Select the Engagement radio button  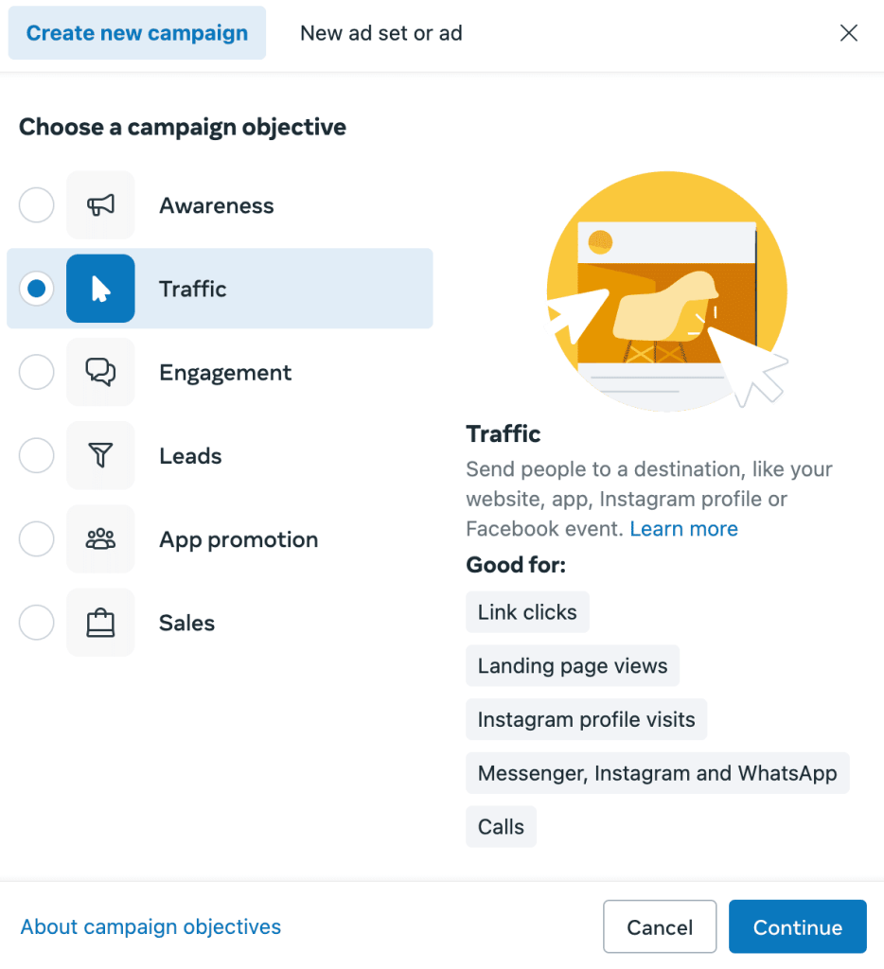pos(36,372)
